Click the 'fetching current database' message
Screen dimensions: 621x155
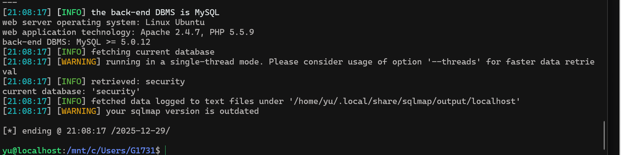click(x=152, y=52)
